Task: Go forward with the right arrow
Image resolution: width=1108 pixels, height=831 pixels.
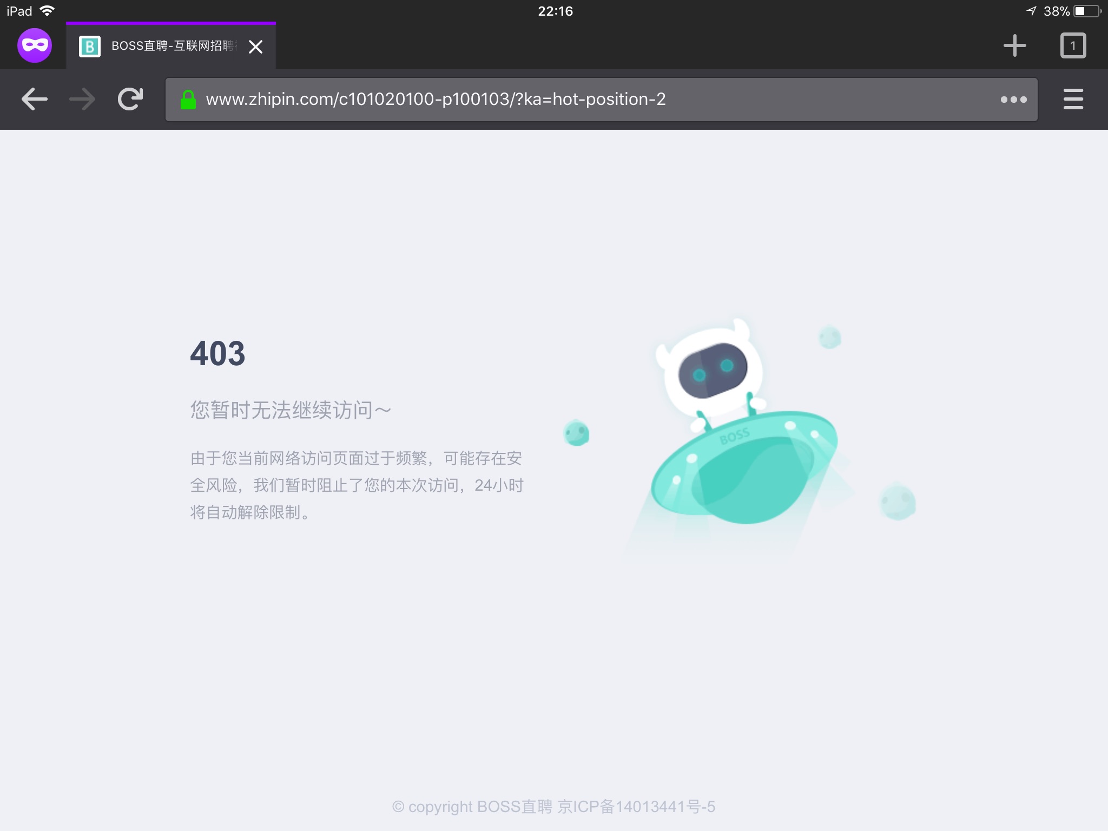Action: pyautogui.click(x=82, y=99)
